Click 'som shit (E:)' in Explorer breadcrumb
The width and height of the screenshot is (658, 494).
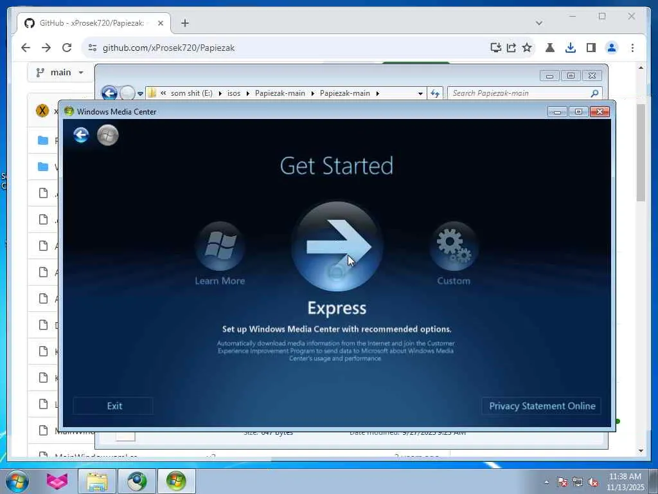(x=191, y=93)
